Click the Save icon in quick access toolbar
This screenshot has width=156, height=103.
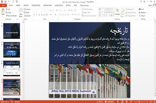5,2
